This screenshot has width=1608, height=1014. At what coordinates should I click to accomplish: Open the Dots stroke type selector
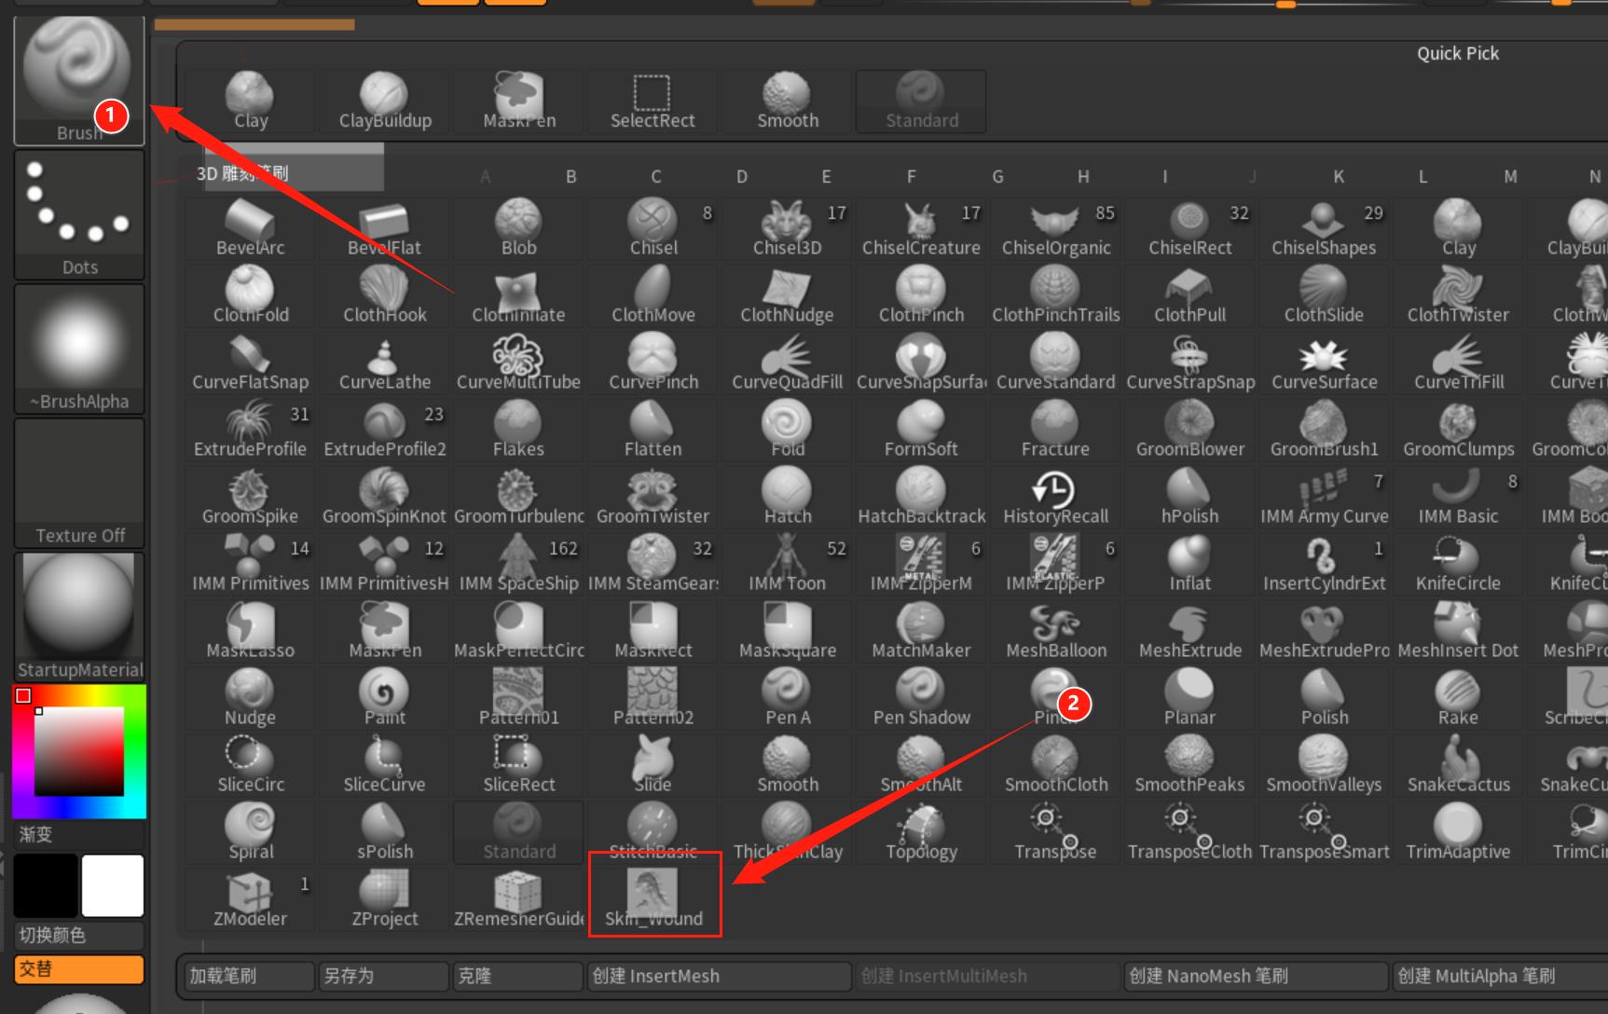79,215
